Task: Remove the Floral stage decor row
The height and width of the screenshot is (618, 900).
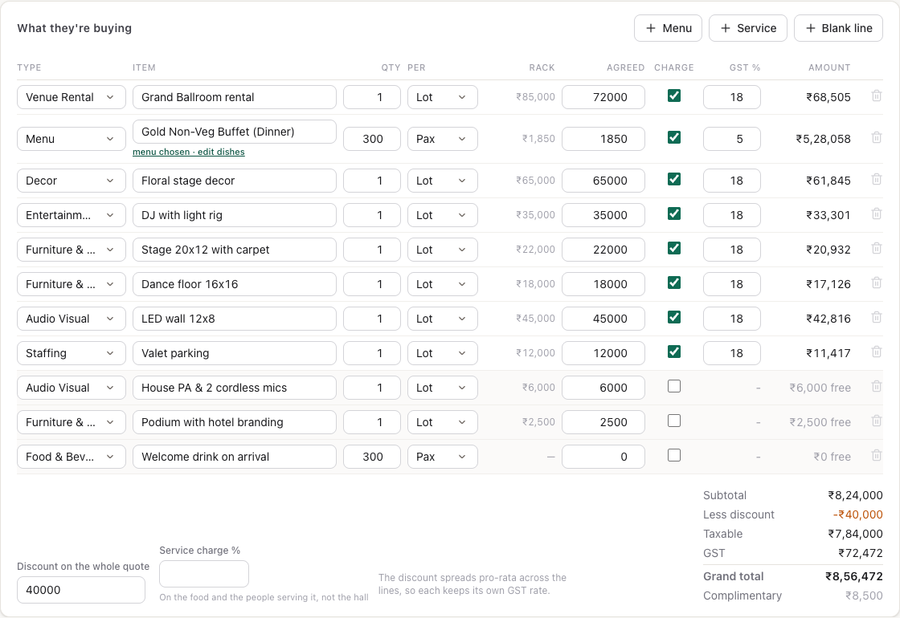Action: [876, 180]
